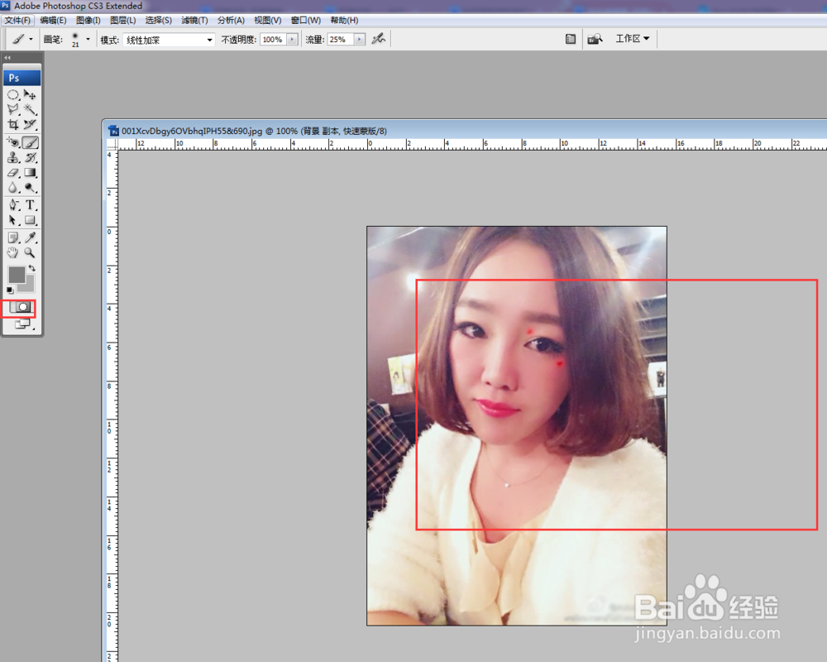Screen dimensions: 827x662
Task: Select the Red Eye tool
Action: click(x=13, y=142)
